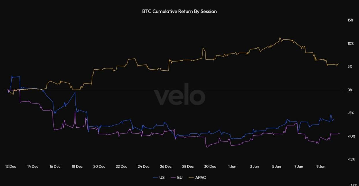This screenshot has height=186, width=359.
Task: Select the 18 Dec x-axis date label
Action: (77, 166)
